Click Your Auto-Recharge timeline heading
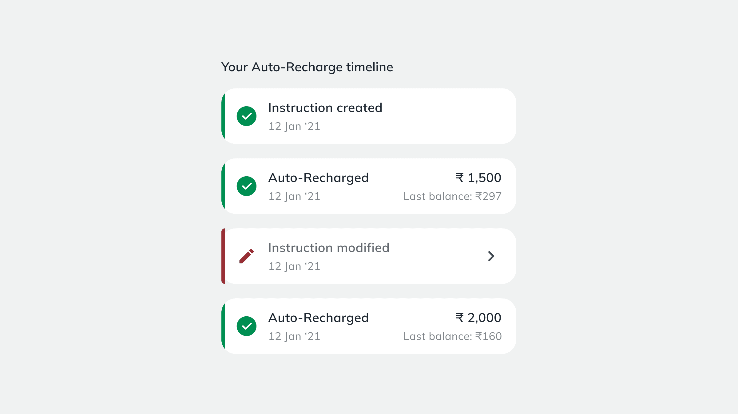738x414 pixels. click(307, 67)
